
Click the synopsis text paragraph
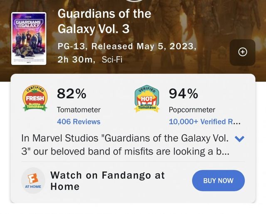click(125, 144)
